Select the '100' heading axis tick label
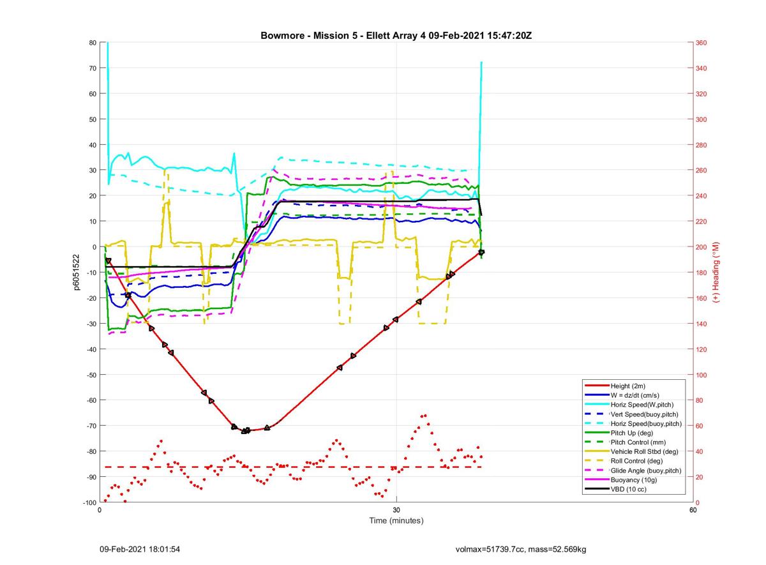766x565 pixels. 702,375
